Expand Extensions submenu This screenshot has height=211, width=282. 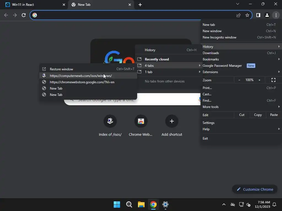click(x=241, y=72)
